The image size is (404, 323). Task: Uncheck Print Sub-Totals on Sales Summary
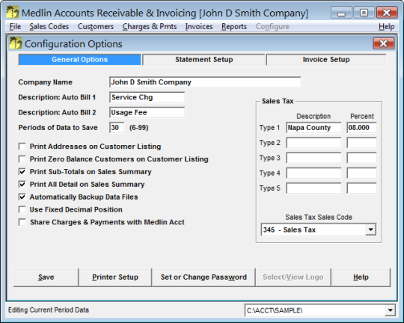pyautogui.click(x=22, y=172)
